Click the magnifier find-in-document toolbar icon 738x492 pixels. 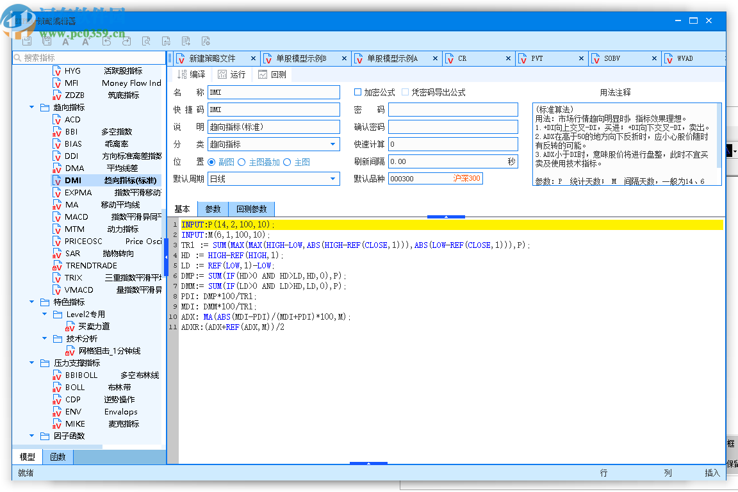146,42
